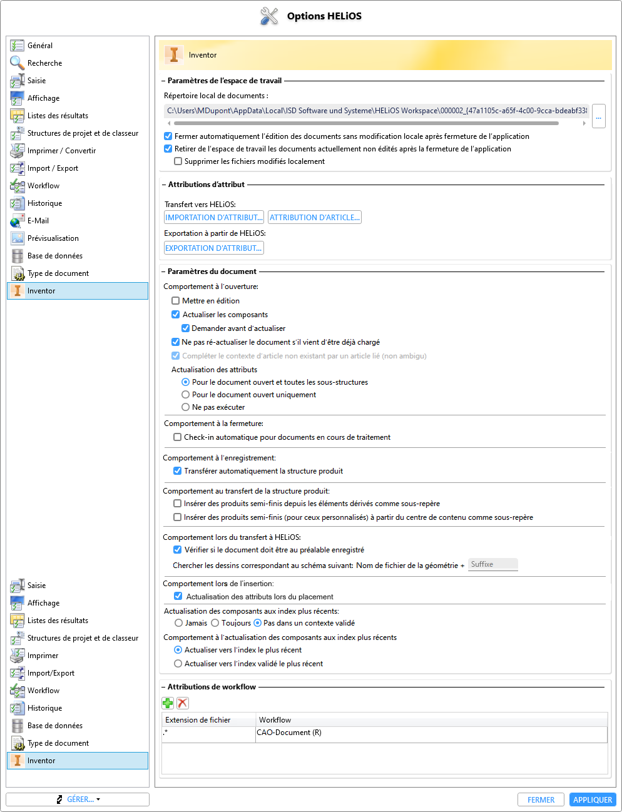
Task: Enable inserting semi-finished products from 'éléments dérivés'
Action: pyautogui.click(x=178, y=504)
